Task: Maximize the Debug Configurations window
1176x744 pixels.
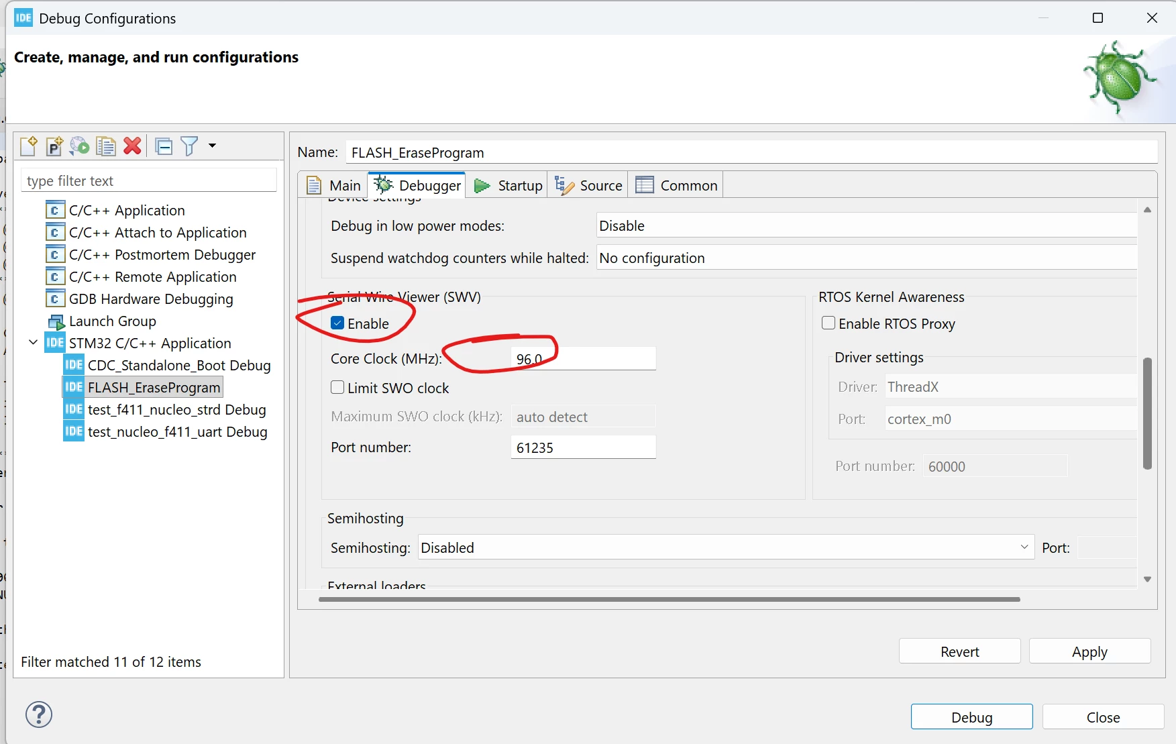Action: pyautogui.click(x=1098, y=18)
